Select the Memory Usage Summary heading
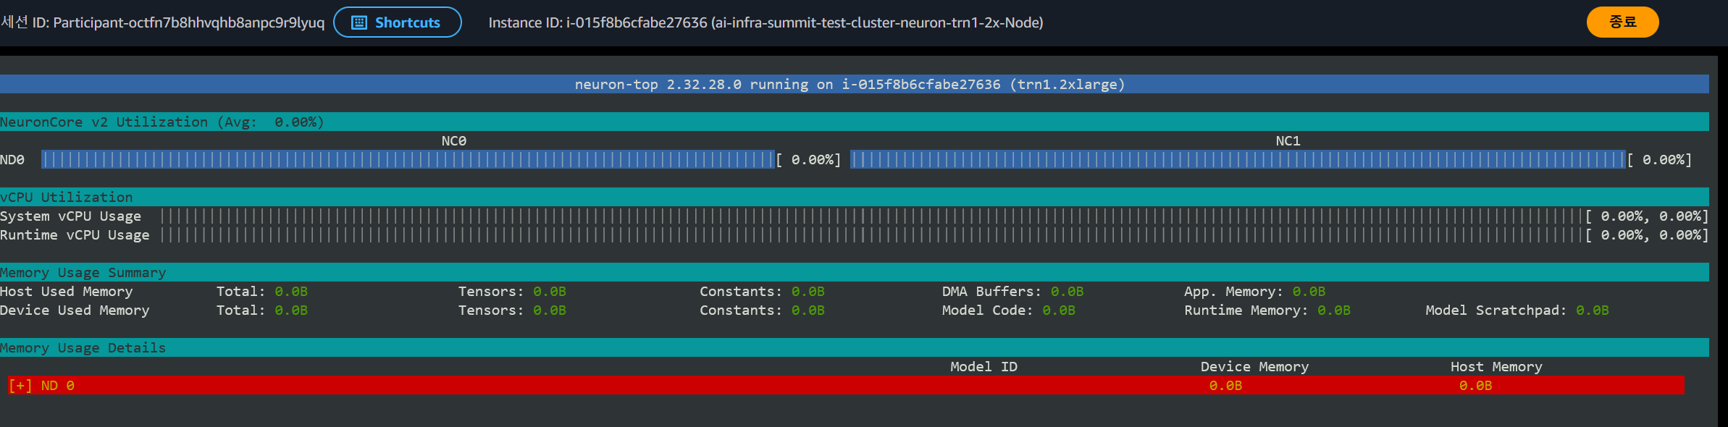1728x427 pixels. [83, 273]
